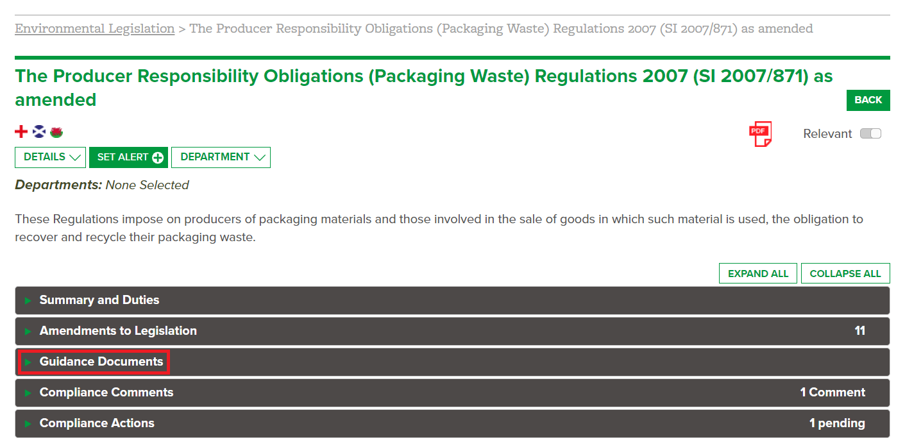Toggle the Relevant switch on
The image size is (905, 440).
(870, 133)
